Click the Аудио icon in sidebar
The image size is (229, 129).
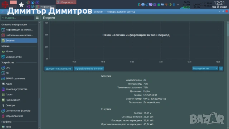pos(3,84)
